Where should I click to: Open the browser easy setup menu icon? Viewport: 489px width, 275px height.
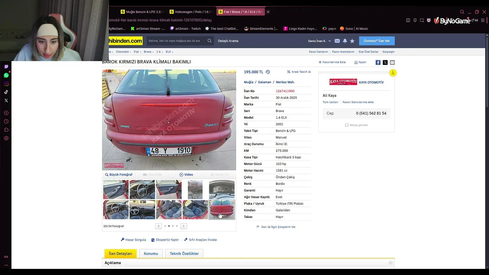[x=484, y=20]
